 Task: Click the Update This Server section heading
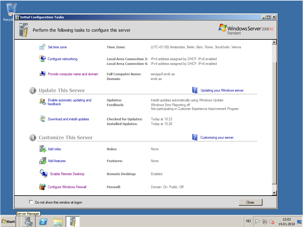pyautogui.click(x=62, y=90)
